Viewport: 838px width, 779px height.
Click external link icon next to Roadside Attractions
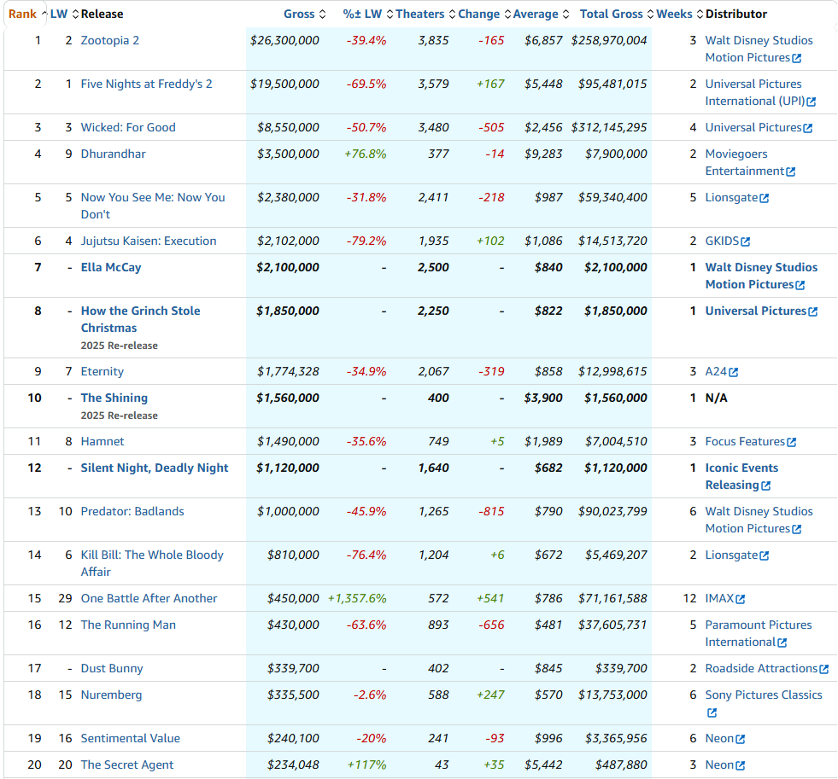click(823, 669)
